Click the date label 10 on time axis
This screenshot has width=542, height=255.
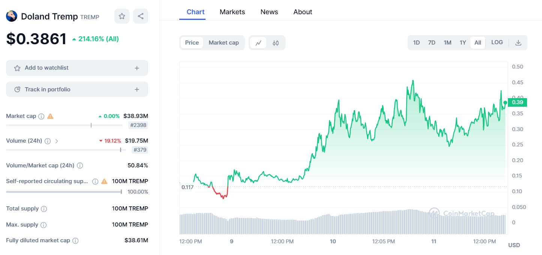pyautogui.click(x=333, y=242)
